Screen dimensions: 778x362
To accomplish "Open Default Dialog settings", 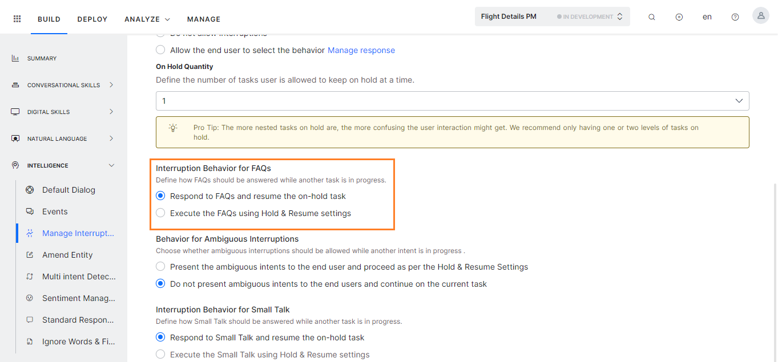I will click(x=68, y=190).
